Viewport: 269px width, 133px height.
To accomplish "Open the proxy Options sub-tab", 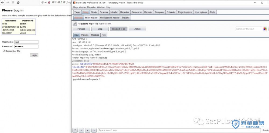I will point(126,18).
